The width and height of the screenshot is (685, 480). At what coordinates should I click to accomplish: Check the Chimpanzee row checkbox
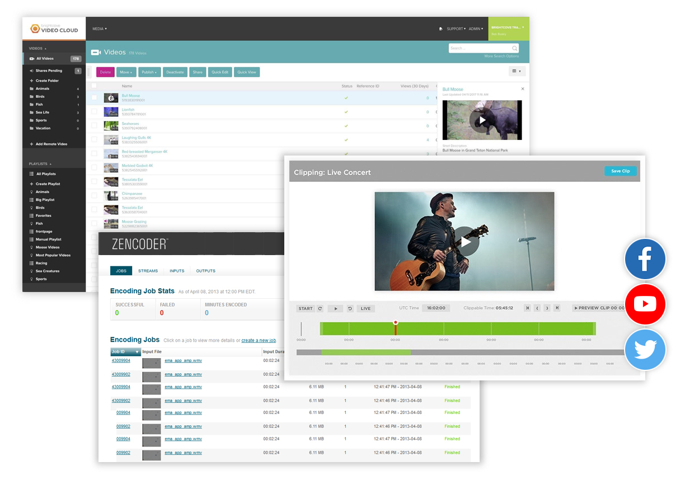tap(94, 195)
